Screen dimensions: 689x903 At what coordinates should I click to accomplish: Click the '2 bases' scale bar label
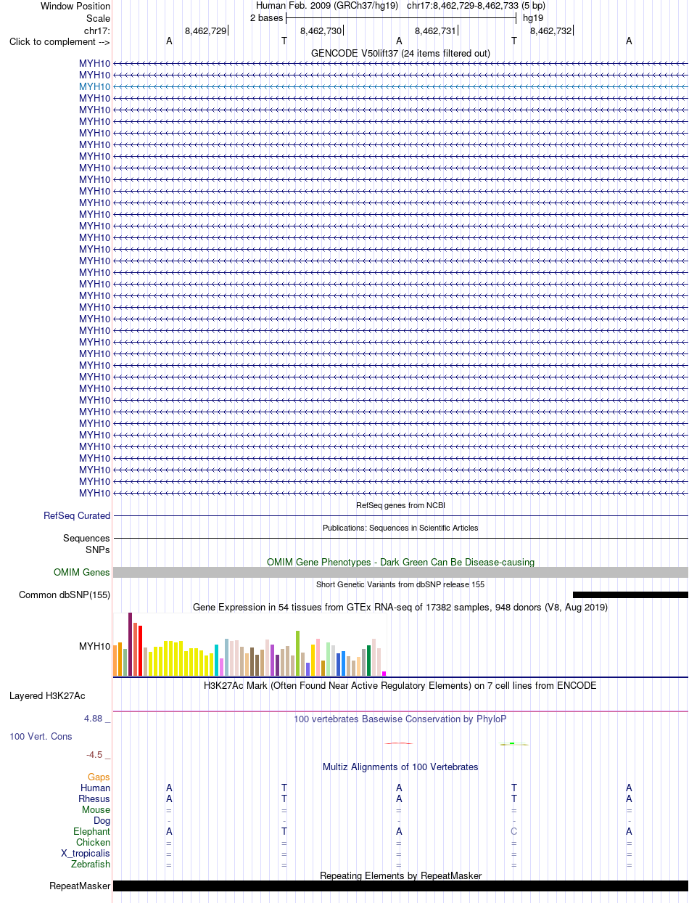pos(266,17)
